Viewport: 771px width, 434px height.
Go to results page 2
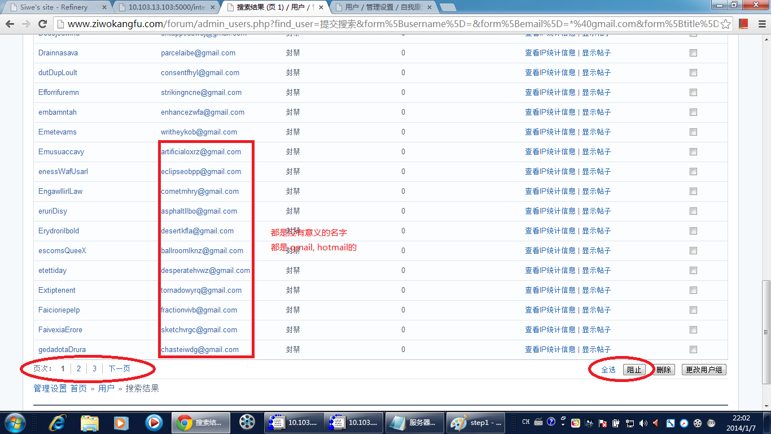(x=78, y=368)
